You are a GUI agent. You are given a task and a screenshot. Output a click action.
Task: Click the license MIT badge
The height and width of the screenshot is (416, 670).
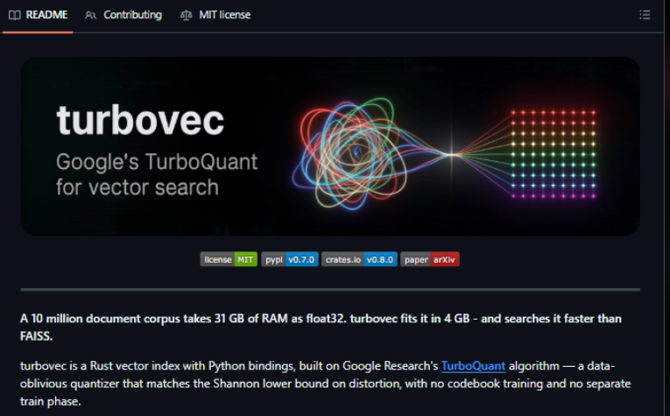229,259
